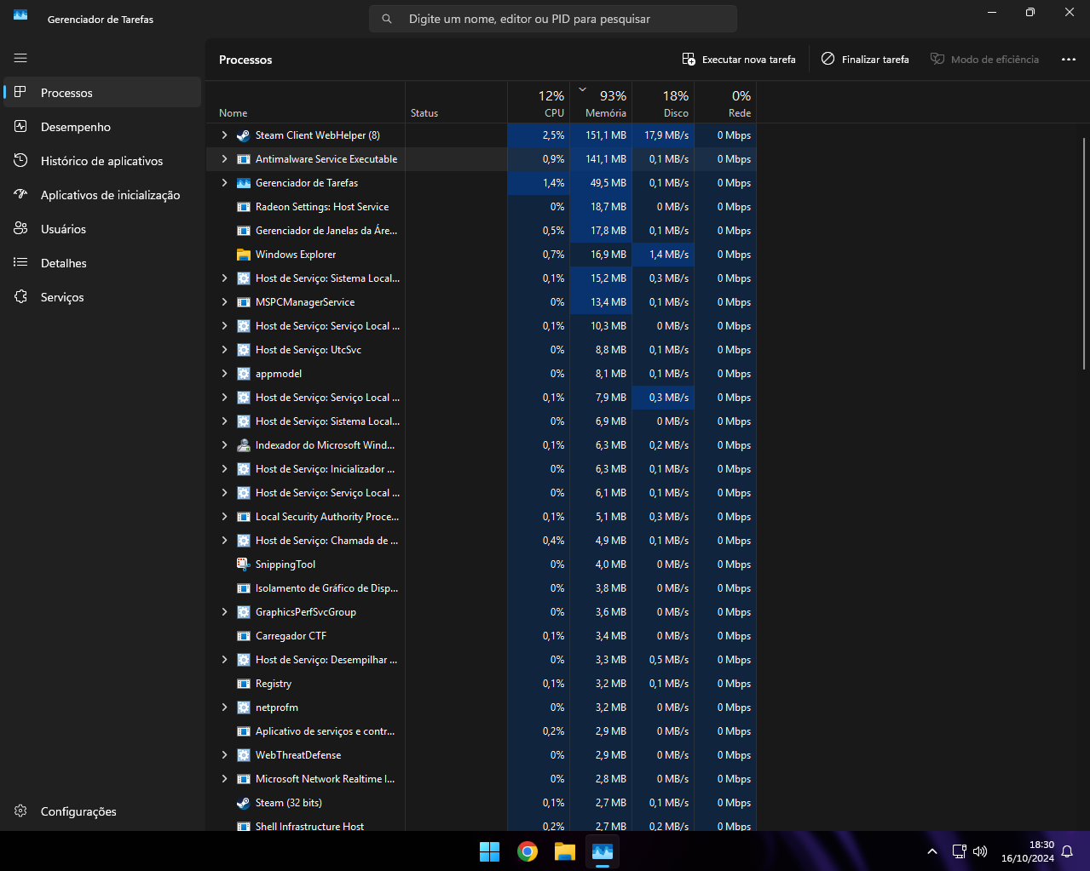Expand the netprofm process row
The height and width of the screenshot is (871, 1090).
tap(224, 708)
